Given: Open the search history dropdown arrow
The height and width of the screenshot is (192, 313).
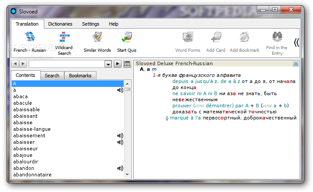Looking at the screenshot, I should tap(108, 64).
